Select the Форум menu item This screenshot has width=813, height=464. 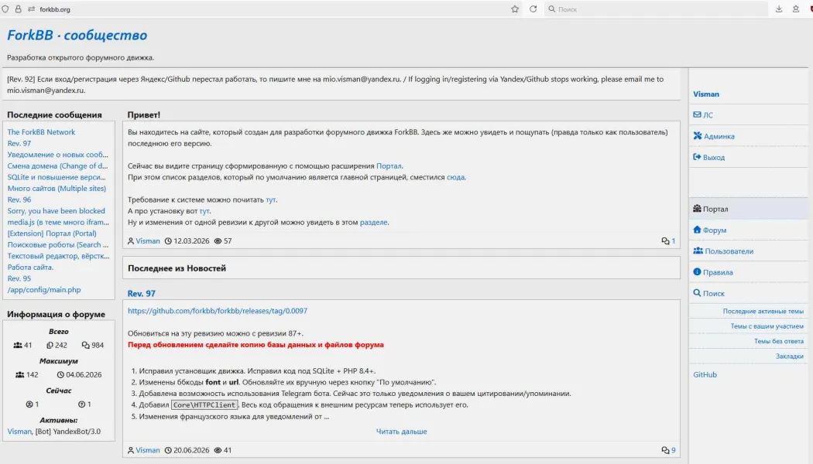tap(748, 230)
